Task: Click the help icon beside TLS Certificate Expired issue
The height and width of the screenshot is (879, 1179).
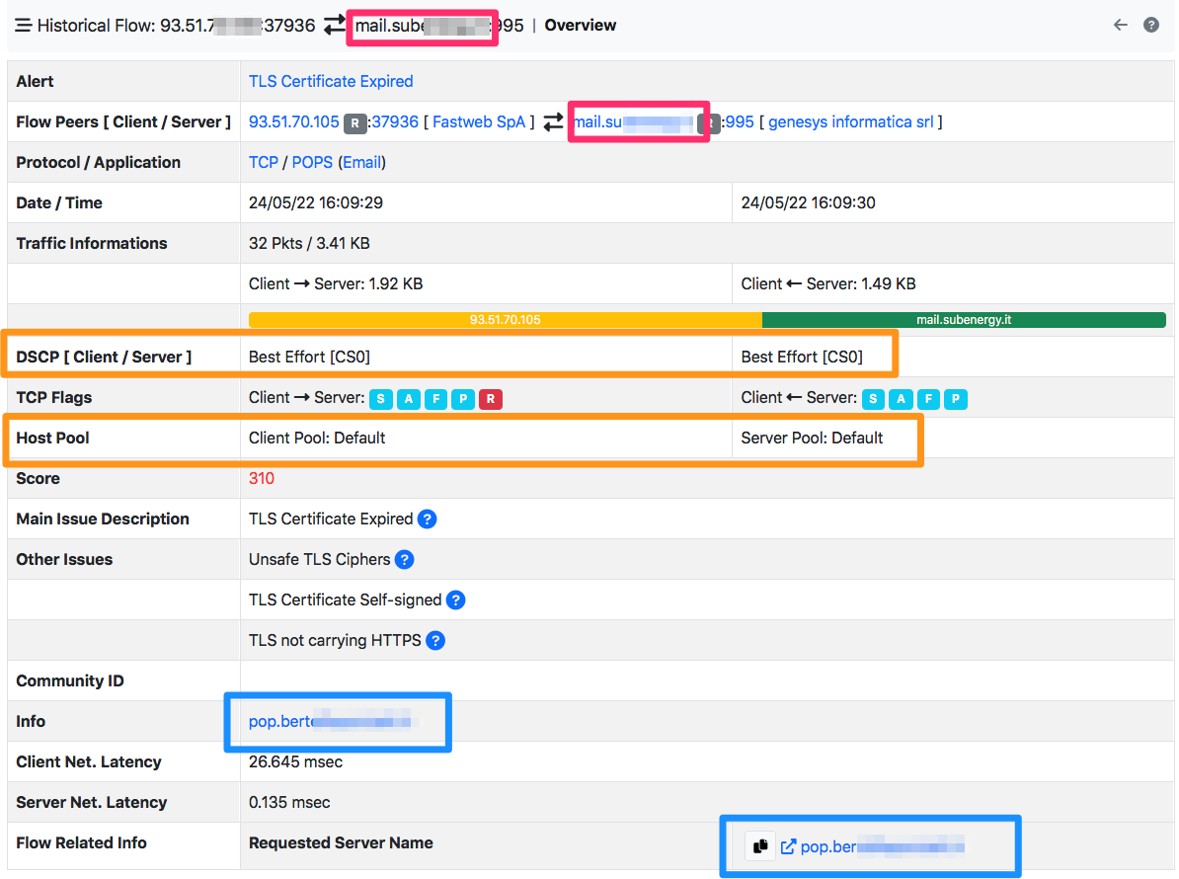Action: [x=426, y=519]
